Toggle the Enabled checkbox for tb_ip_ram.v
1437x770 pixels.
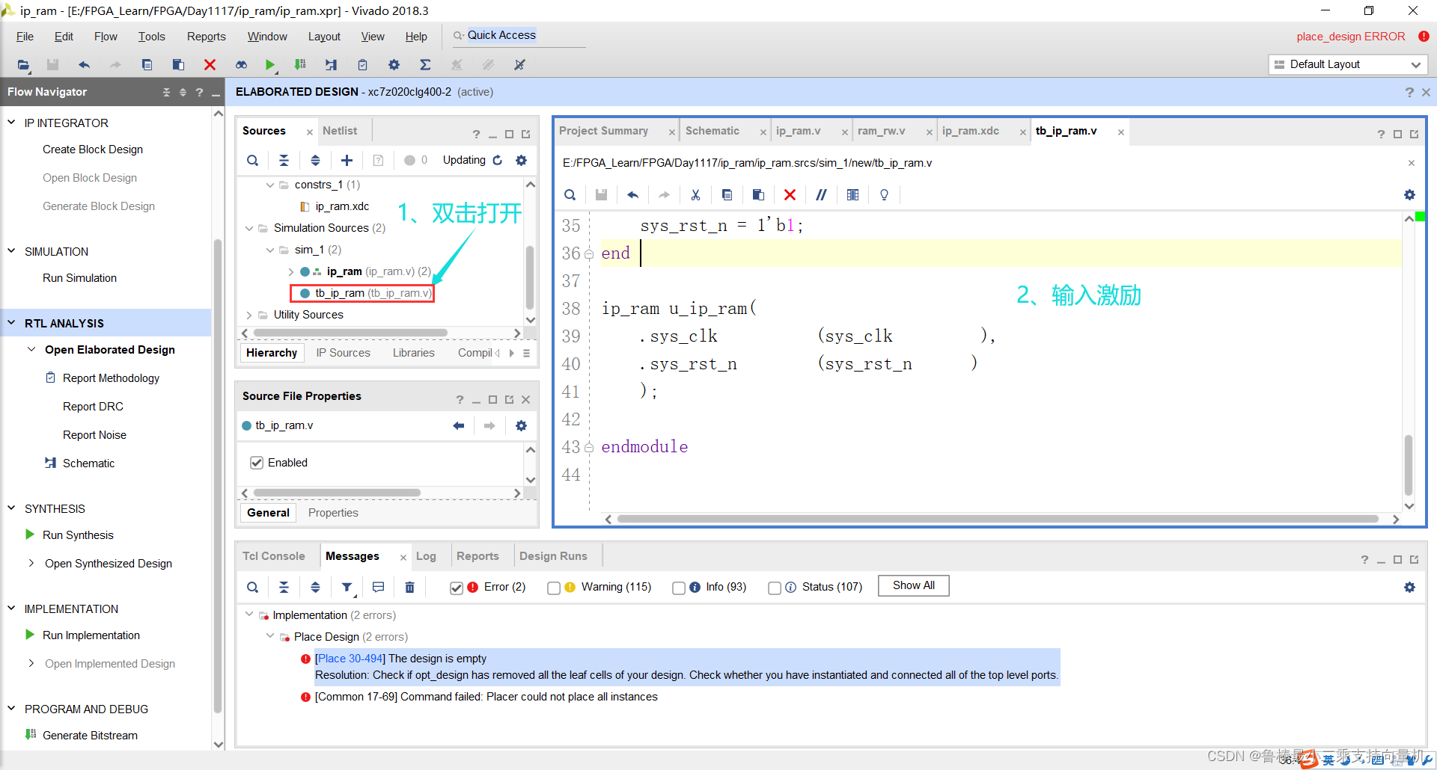click(x=257, y=463)
